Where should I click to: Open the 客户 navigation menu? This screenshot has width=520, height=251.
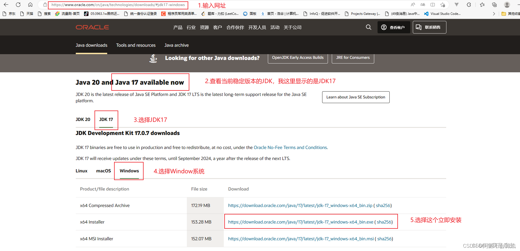(x=217, y=27)
